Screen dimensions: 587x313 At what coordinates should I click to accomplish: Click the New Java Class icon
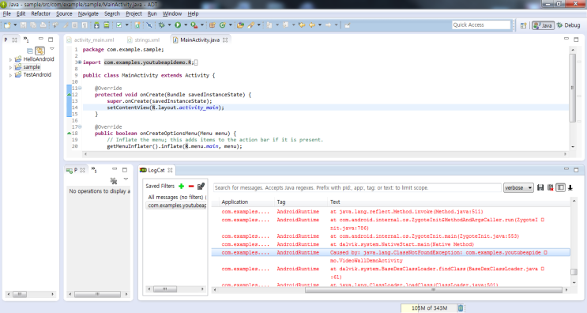coord(222,25)
